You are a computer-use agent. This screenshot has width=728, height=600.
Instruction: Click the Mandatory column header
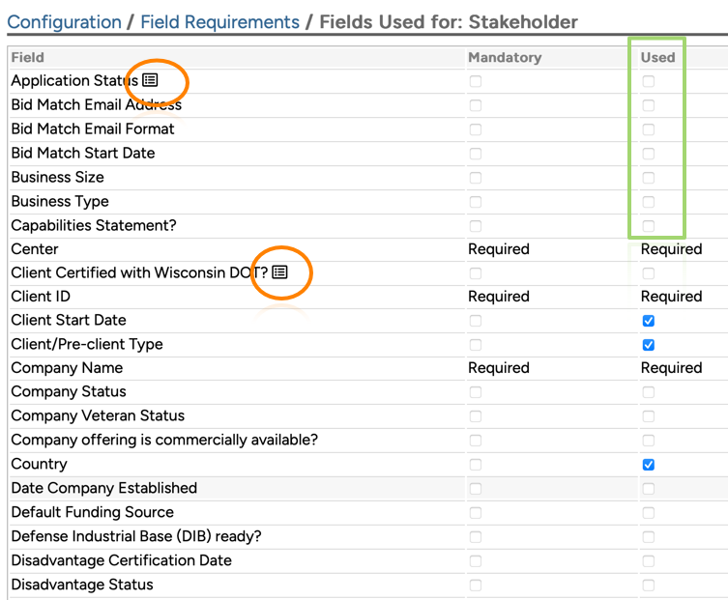tap(505, 58)
